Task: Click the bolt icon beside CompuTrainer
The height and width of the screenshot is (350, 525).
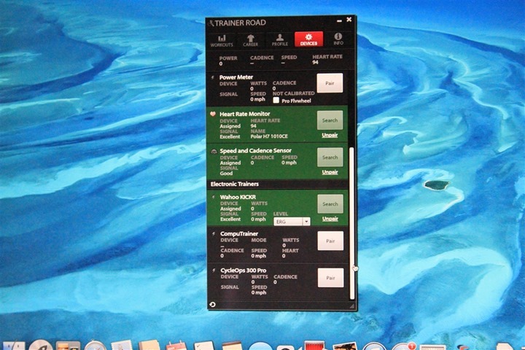Action: point(214,234)
